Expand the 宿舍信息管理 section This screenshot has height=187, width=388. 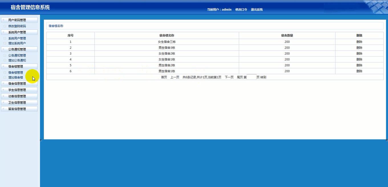click(x=19, y=84)
